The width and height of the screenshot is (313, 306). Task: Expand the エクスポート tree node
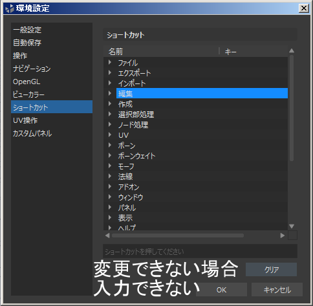[110, 72]
